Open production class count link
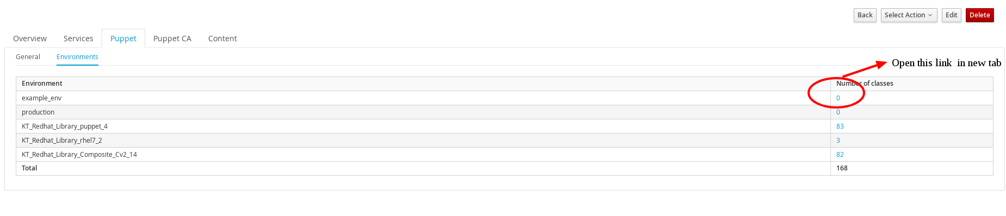The width and height of the screenshot is (1006, 216). tap(838, 112)
